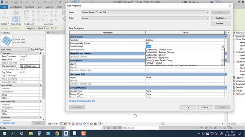Open the Select panel dropdown in ribbon

5,24
